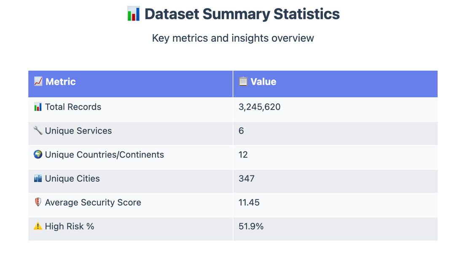Click the shield icon beside Average Security Score

click(38, 202)
